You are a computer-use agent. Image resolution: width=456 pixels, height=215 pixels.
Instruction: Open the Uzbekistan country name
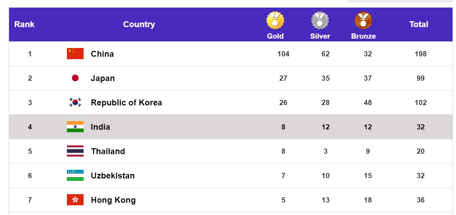tap(113, 176)
